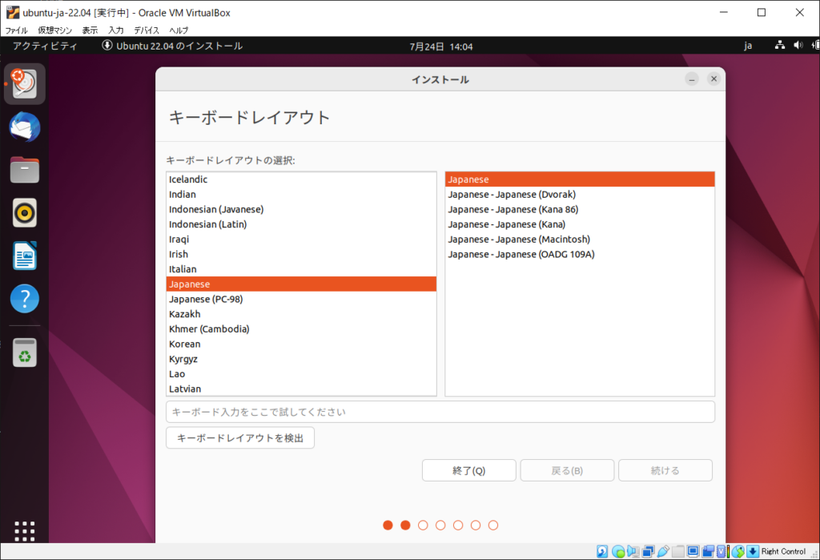Click the VirtualBox hard disk activity icon
Screen dimensions: 820x560
tap(602, 551)
